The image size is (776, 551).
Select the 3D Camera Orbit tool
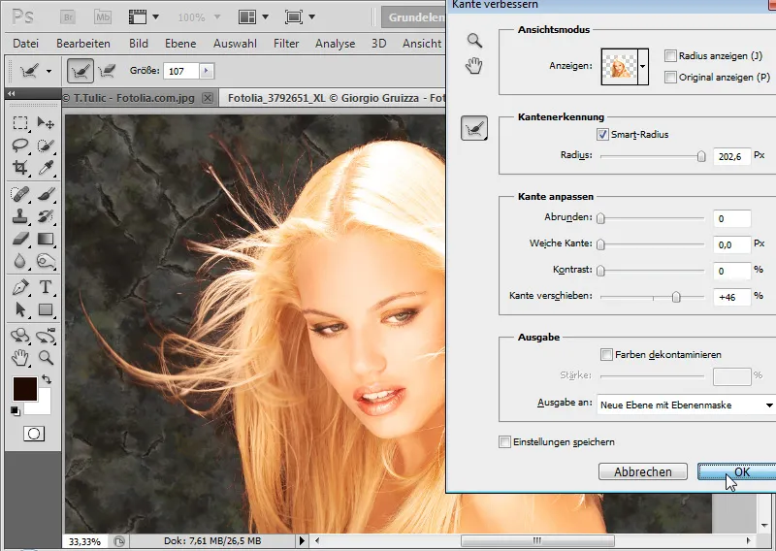click(x=46, y=336)
